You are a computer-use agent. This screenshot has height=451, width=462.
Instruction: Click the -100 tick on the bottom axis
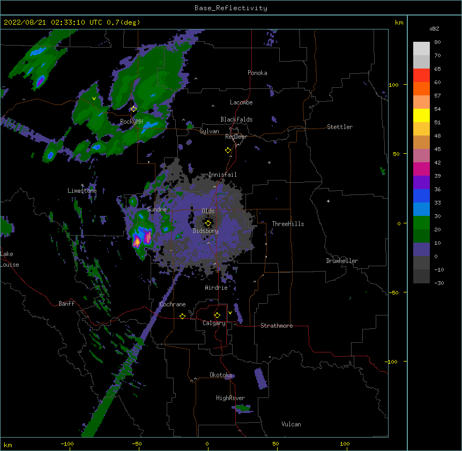point(68,444)
